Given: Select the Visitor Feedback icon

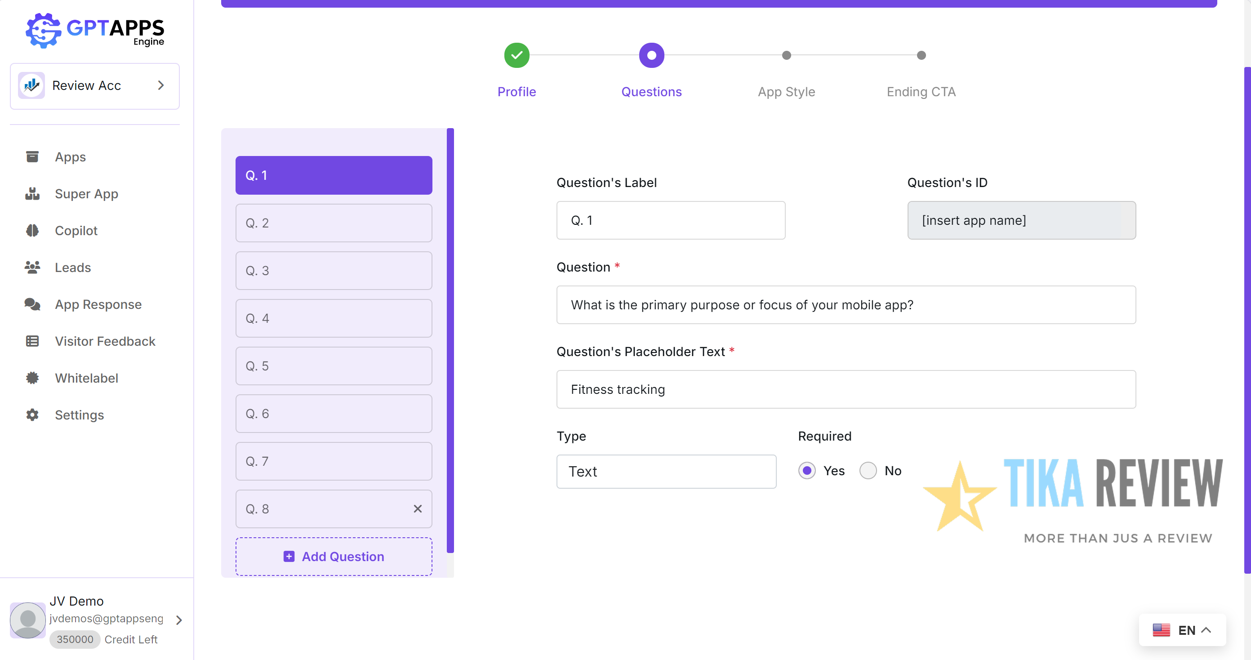Looking at the screenshot, I should pos(32,341).
